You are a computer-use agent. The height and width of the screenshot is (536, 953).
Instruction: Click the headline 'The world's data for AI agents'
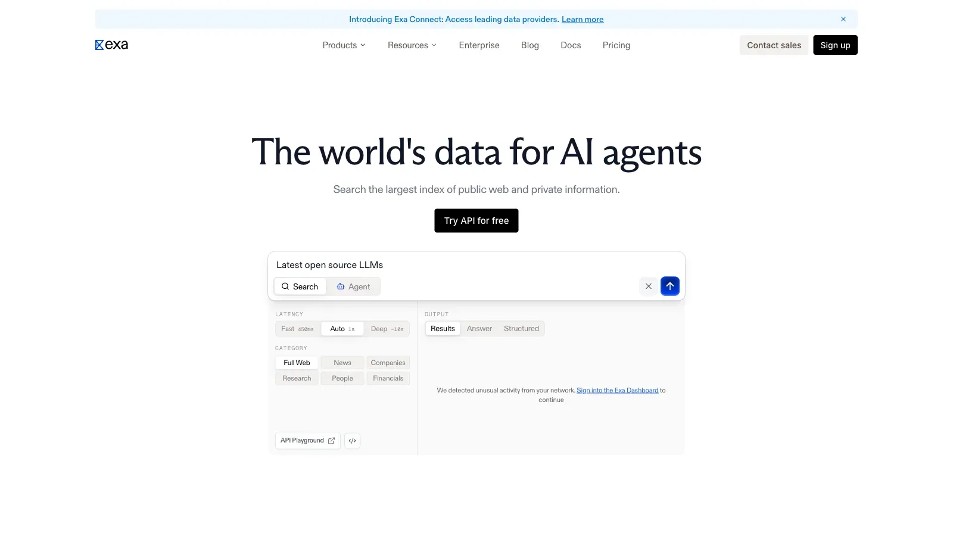coord(476,152)
